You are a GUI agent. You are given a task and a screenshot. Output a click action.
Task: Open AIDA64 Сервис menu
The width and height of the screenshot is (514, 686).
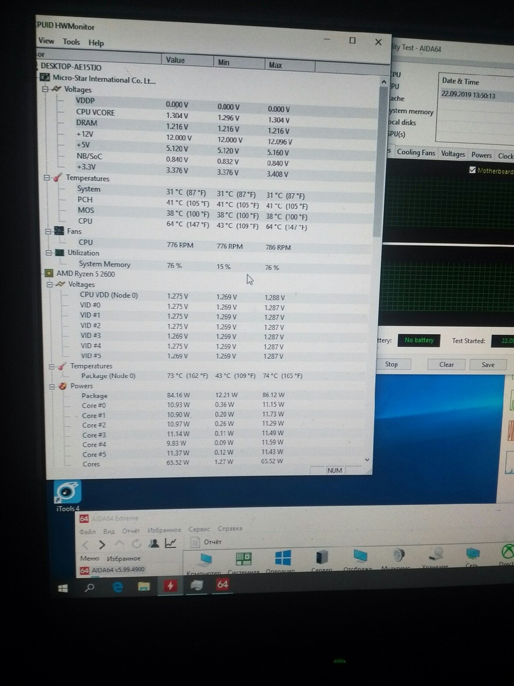click(x=199, y=529)
